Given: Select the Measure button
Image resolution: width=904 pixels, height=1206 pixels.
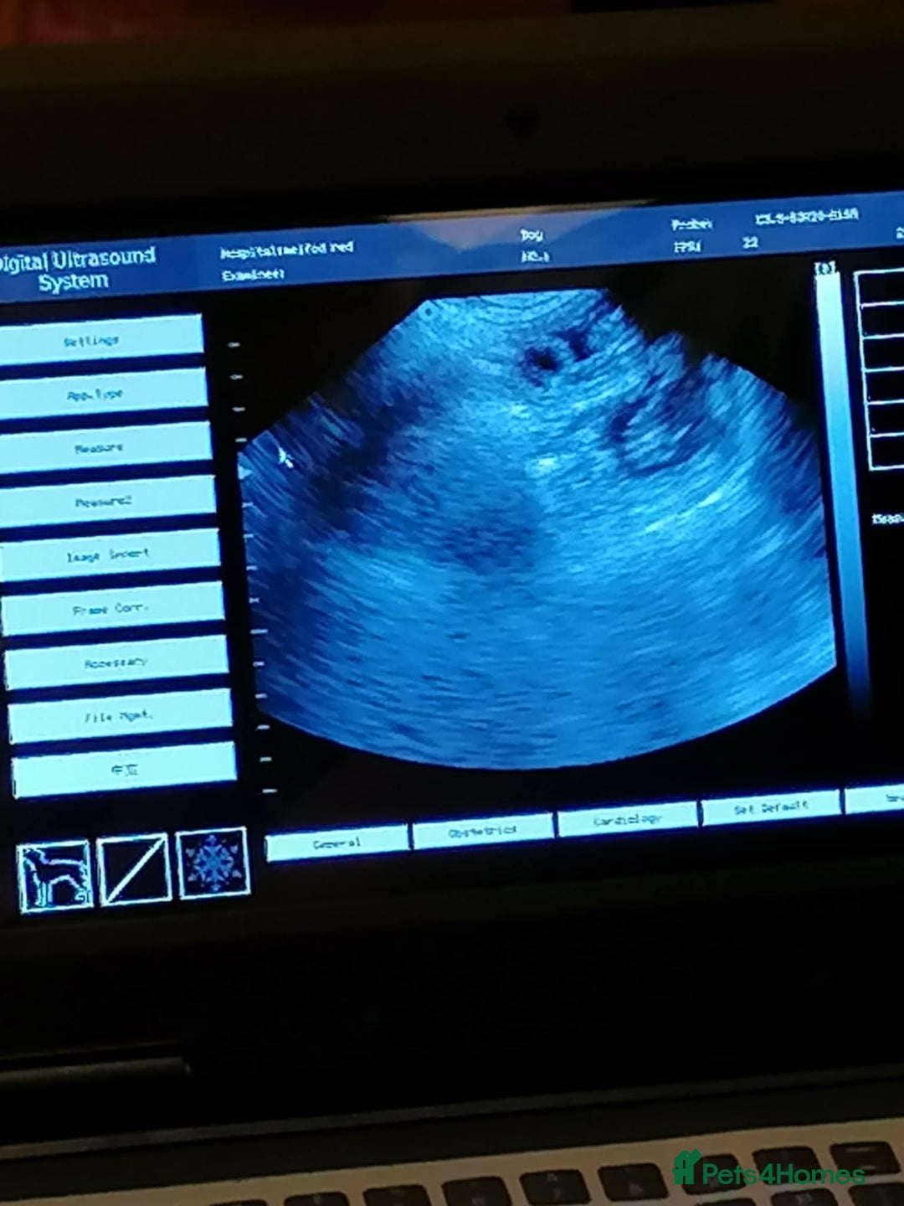Looking at the screenshot, I should click(x=105, y=446).
